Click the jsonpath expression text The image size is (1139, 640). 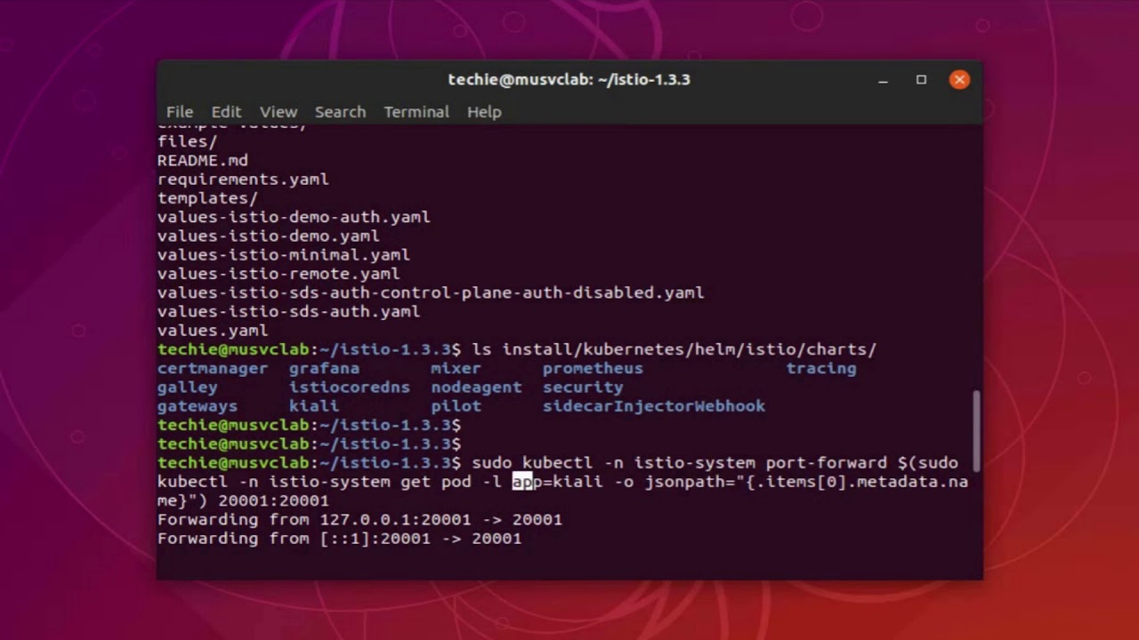(562, 491)
